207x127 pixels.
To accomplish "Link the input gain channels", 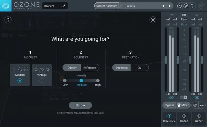I will pos(171,98).
